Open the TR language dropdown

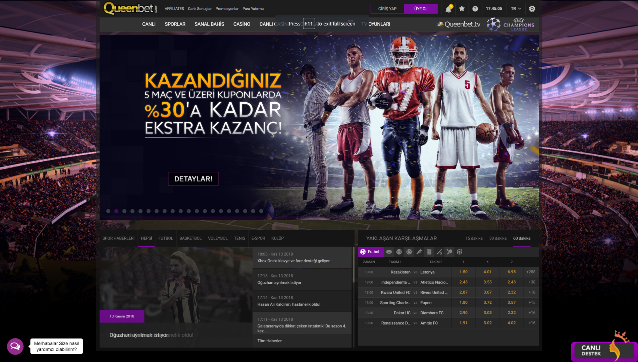pos(516,9)
